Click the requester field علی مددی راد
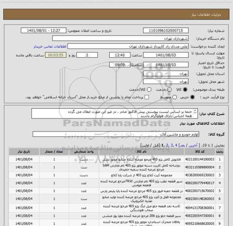This screenshot has width=233, height=226. point(128,46)
